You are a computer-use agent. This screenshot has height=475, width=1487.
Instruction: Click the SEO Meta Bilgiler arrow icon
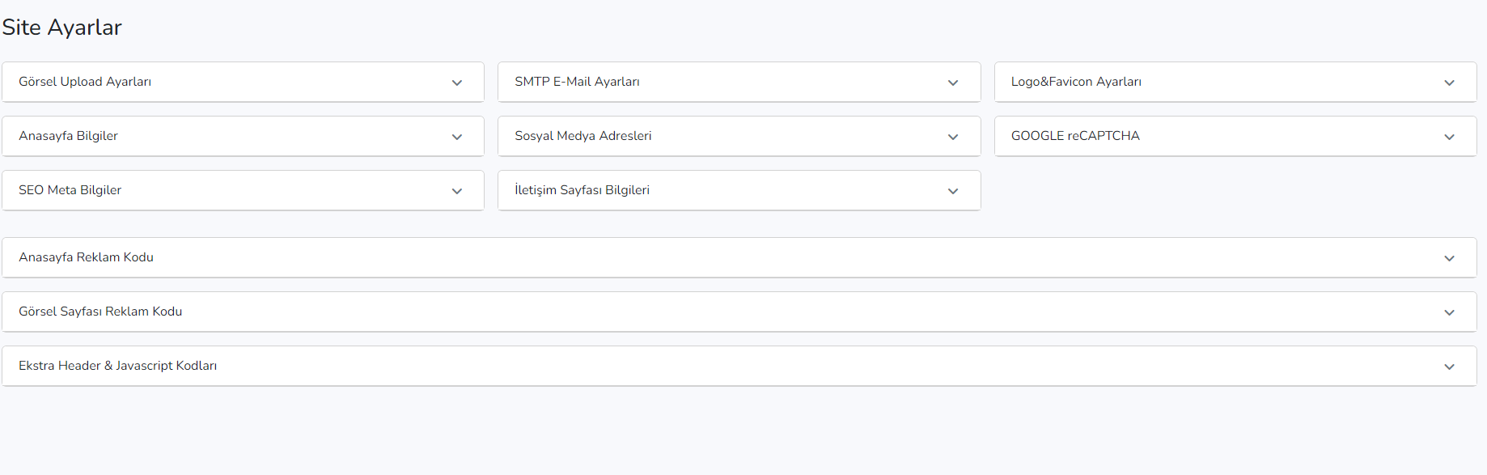click(457, 191)
